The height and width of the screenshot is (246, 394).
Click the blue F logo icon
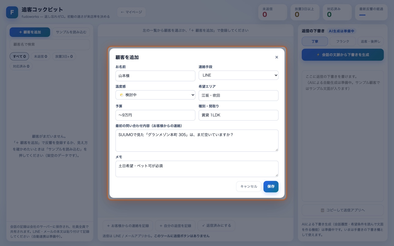coord(12,12)
